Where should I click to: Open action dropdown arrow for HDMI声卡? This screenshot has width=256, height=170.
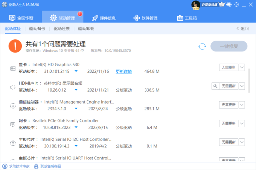coord(242,86)
